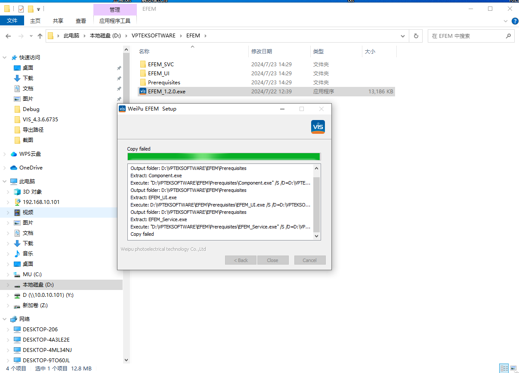Viewport: 519px width, 373px height.
Task: Open the Customize Quick Access Toolbar dropdown
Action: 38,9
